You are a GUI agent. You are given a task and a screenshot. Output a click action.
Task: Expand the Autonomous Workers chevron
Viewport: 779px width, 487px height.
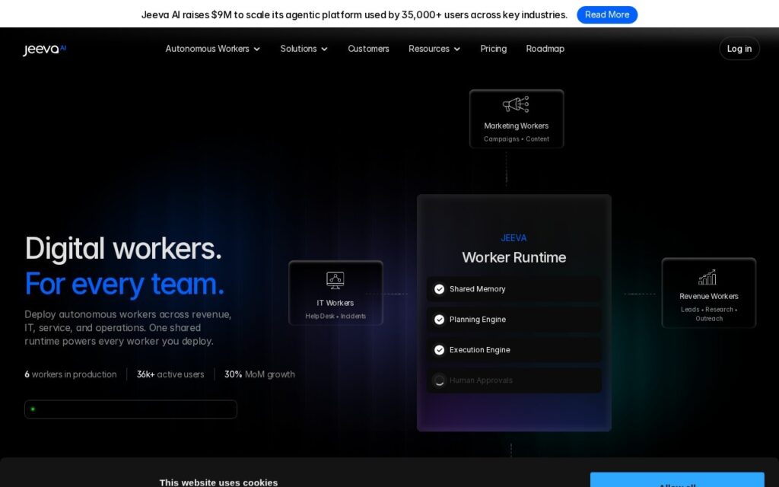point(257,49)
